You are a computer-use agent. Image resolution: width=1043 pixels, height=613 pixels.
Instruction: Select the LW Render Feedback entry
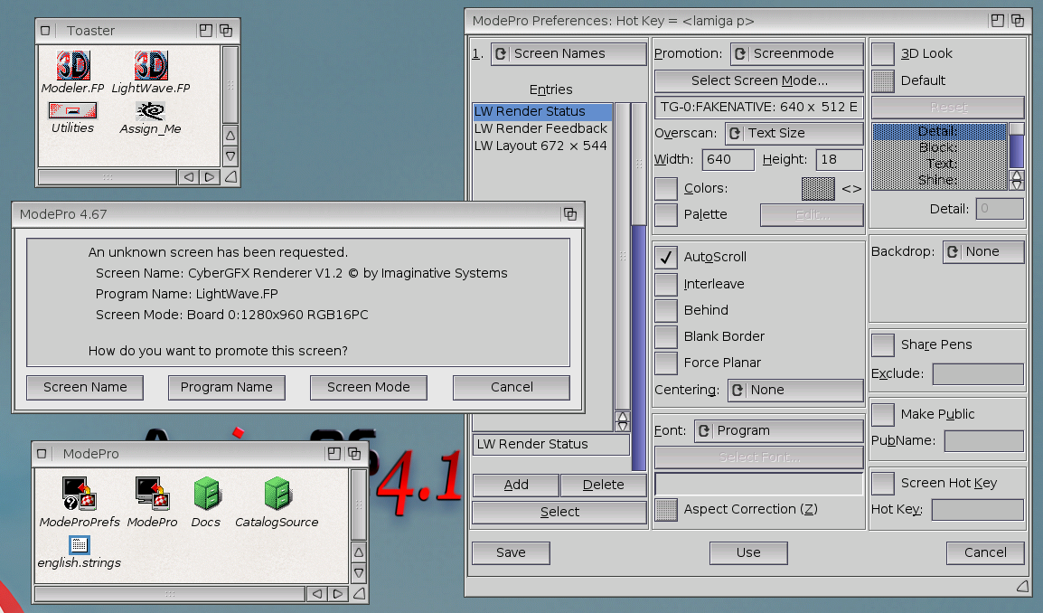(x=540, y=128)
